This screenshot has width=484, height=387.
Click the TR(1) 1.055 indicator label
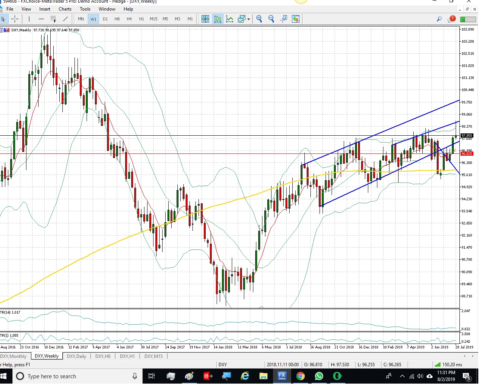[x=9, y=336]
